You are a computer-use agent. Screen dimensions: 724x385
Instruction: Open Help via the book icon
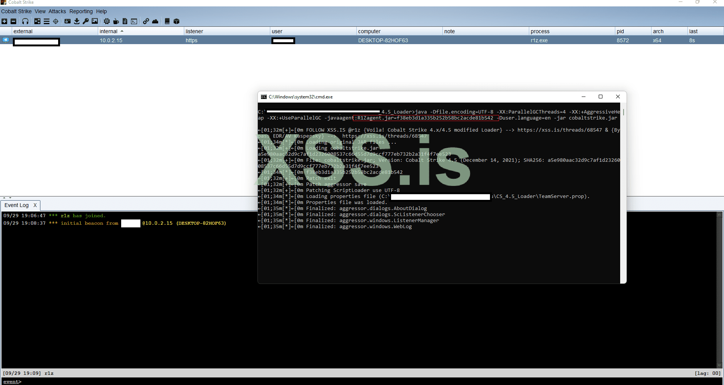coord(167,21)
